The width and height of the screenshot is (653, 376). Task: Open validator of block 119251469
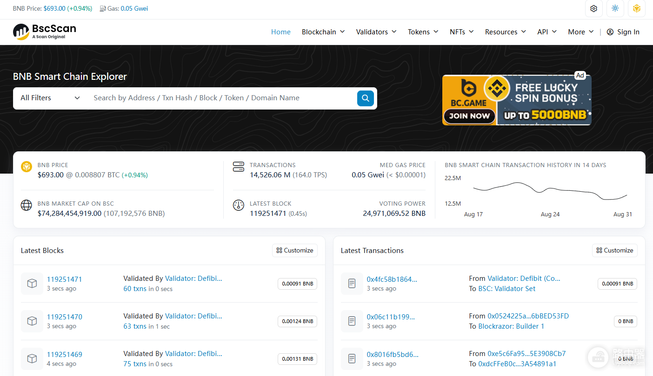pyautogui.click(x=193, y=354)
